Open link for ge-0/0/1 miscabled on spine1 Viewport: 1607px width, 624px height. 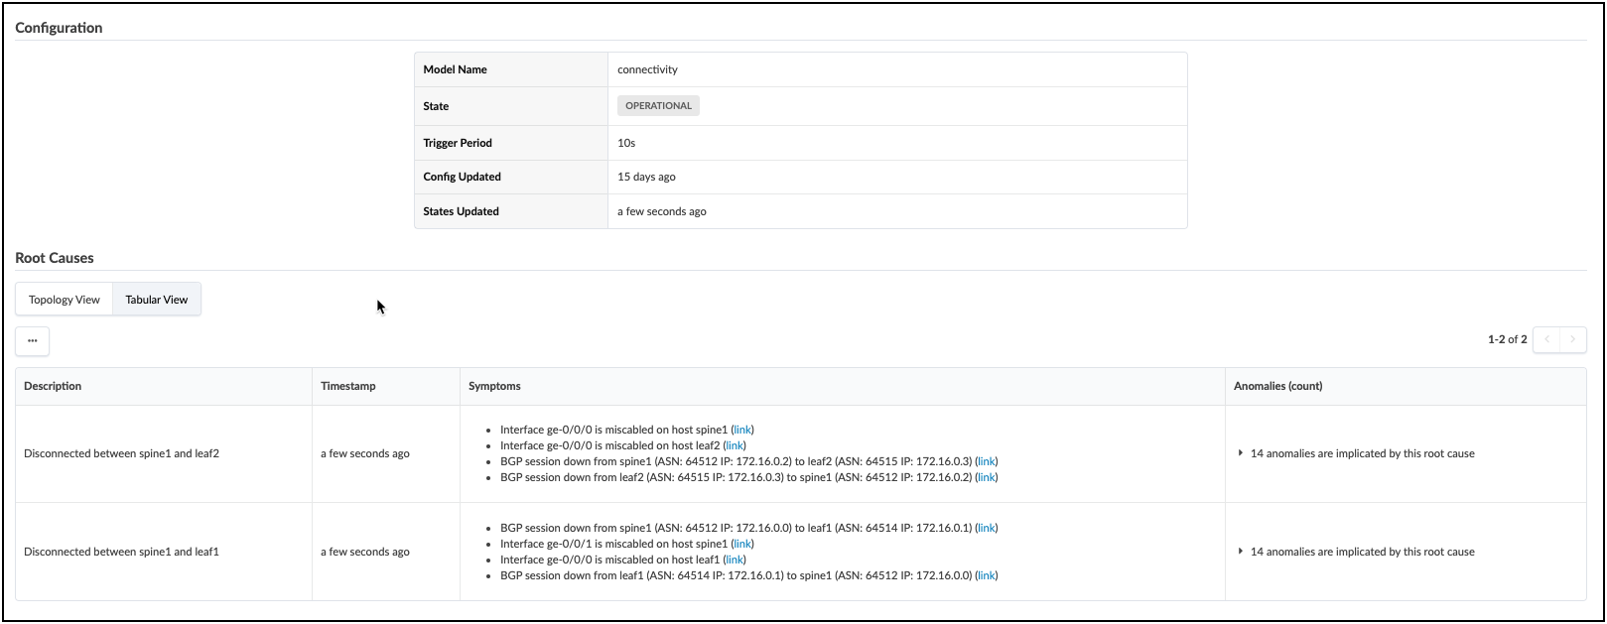pyautogui.click(x=742, y=544)
